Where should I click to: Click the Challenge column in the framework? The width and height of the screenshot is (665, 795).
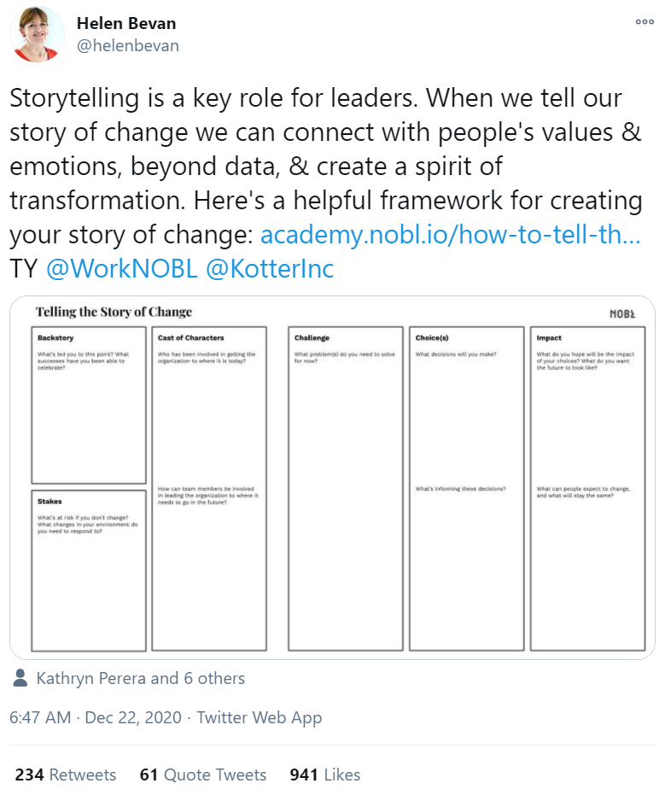pyautogui.click(x=346, y=488)
